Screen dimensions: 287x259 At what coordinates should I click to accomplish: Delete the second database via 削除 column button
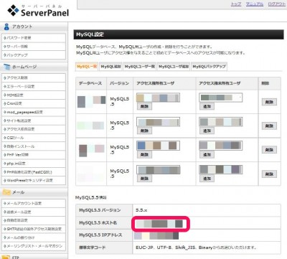click(269, 126)
